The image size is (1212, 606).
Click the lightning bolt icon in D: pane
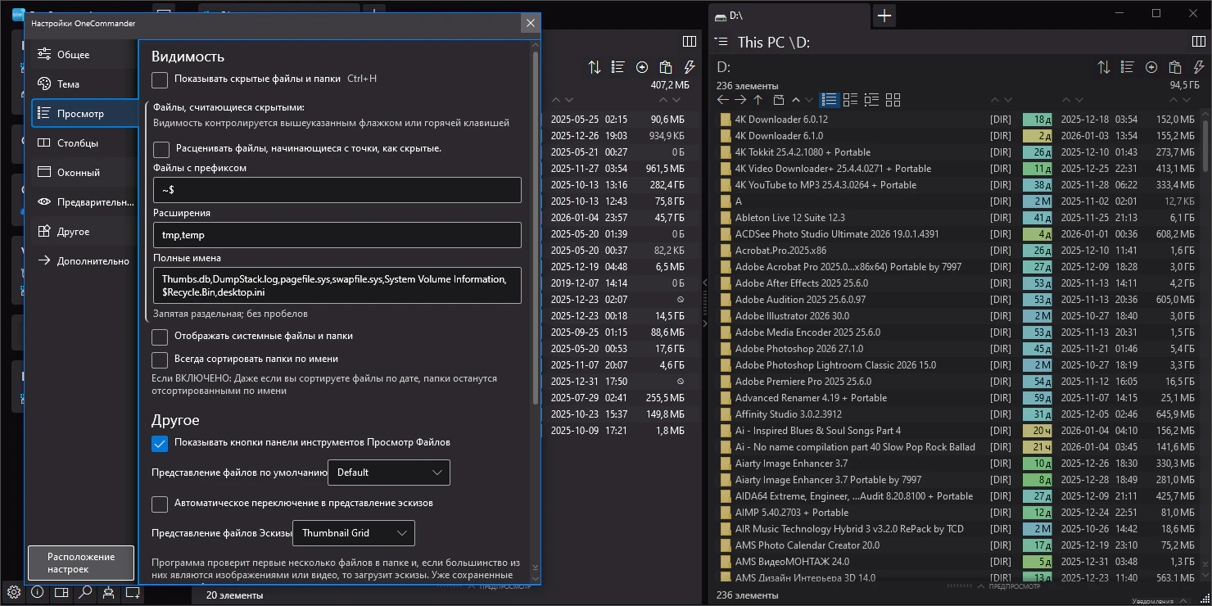(x=1199, y=67)
